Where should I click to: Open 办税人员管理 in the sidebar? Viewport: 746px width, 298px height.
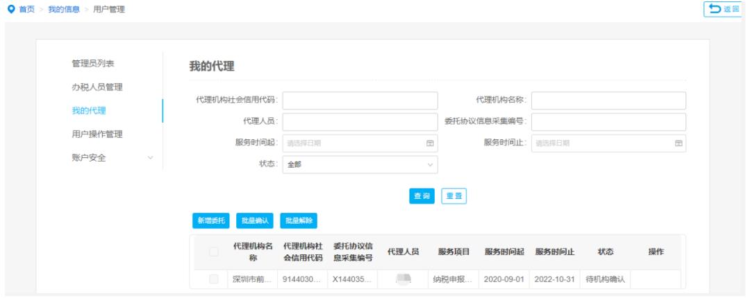[x=97, y=87]
